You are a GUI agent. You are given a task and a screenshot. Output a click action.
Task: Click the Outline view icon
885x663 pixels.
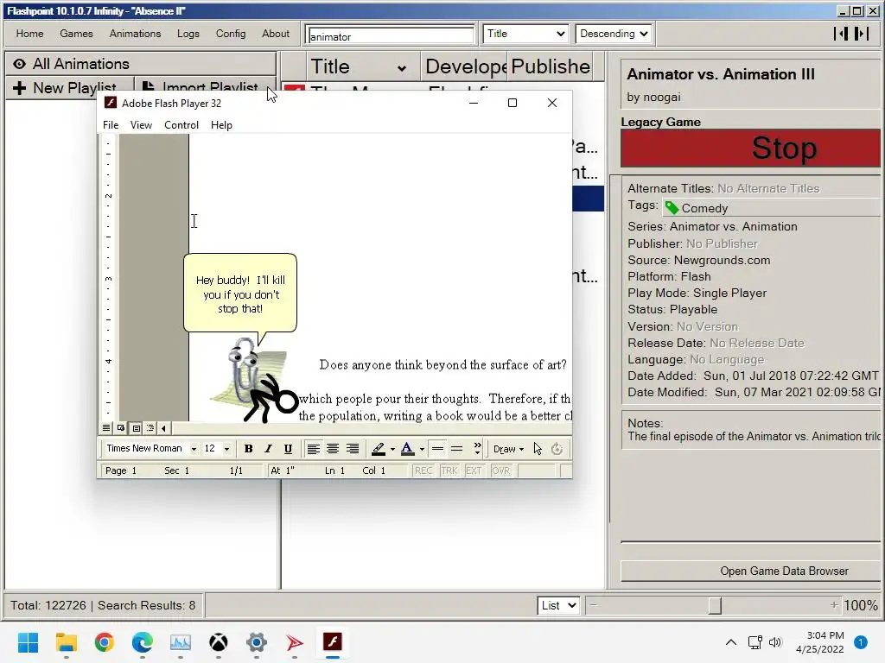150,428
